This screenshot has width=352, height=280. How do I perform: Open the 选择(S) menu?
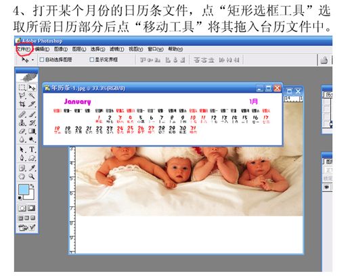97,49
